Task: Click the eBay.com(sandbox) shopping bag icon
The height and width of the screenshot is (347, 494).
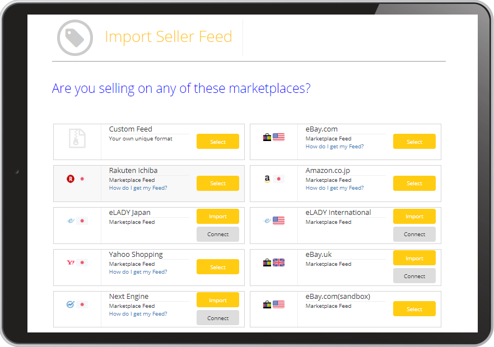Action: (x=267, y=304)
